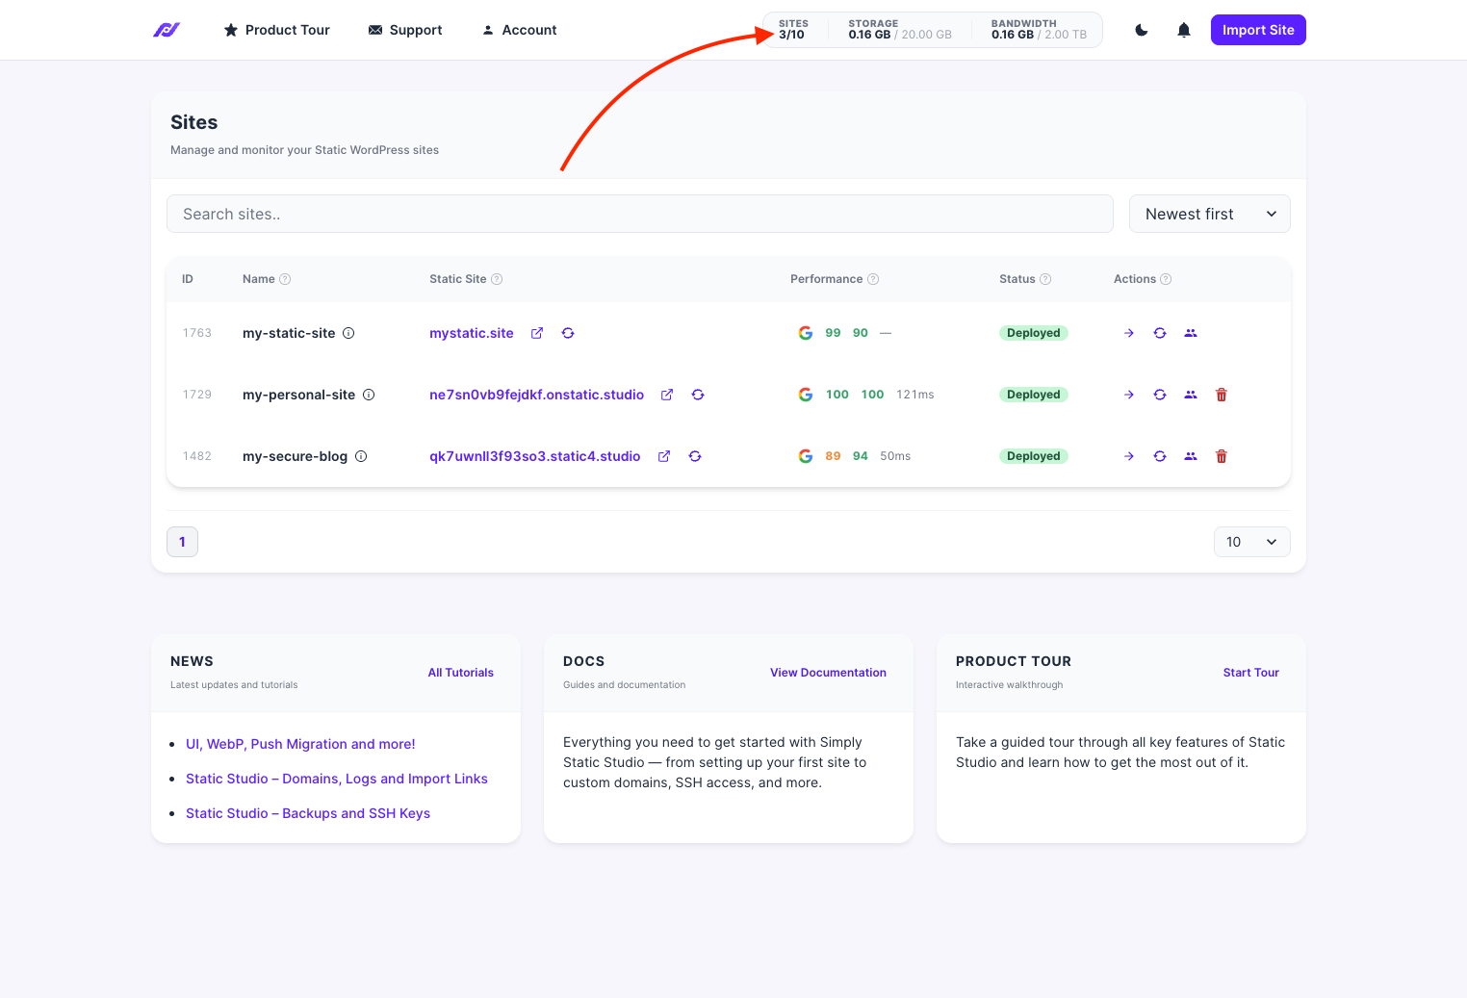The image size is (1467, 998).
Task: Click sync action for my-static-site row
Action: (1160, 333)
